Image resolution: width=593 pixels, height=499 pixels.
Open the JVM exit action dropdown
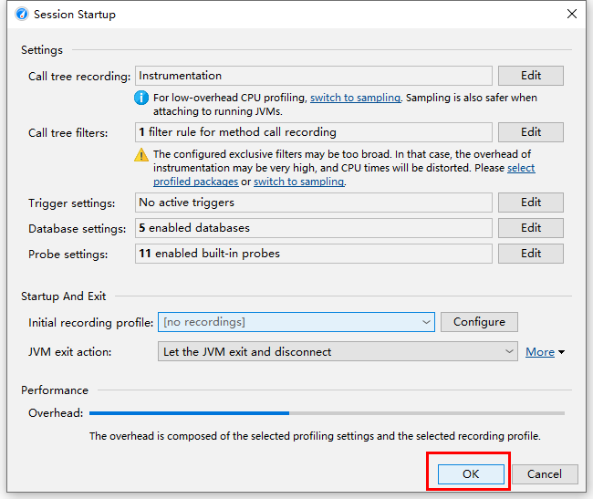(x=338, y=351)
